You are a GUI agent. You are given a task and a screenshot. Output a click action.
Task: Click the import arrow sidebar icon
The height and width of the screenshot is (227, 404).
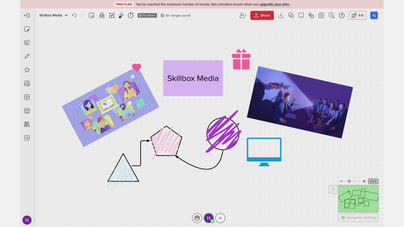coord(27,138)
